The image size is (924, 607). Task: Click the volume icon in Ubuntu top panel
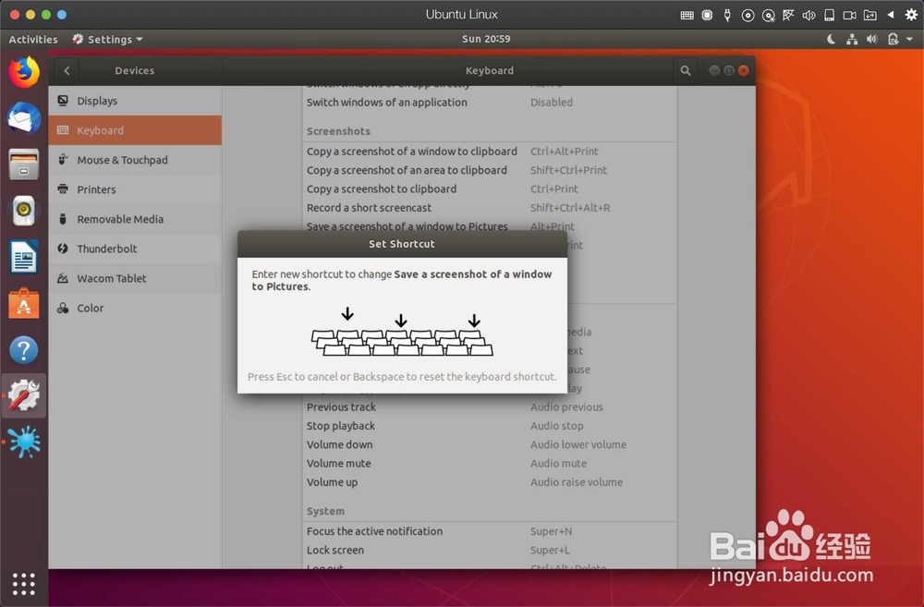(872, 40)
